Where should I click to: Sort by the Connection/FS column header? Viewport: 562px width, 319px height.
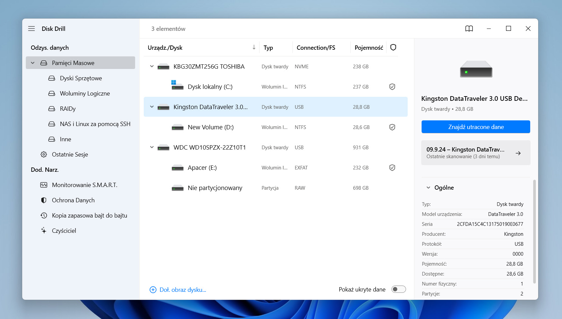pos(316,47)
